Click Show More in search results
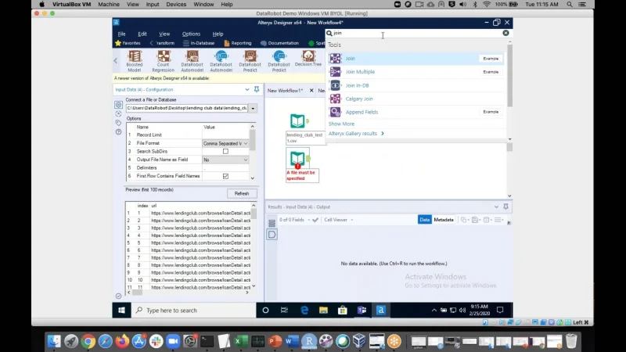This screenshot has height=352, width=626. click(x=341, y=124)
